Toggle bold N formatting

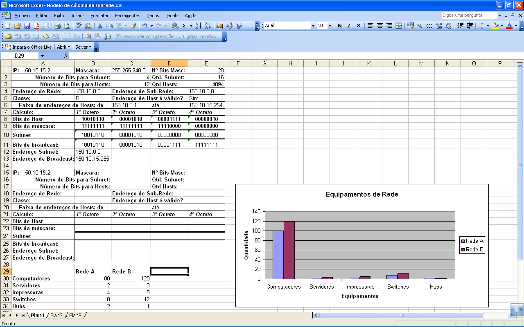339,26
